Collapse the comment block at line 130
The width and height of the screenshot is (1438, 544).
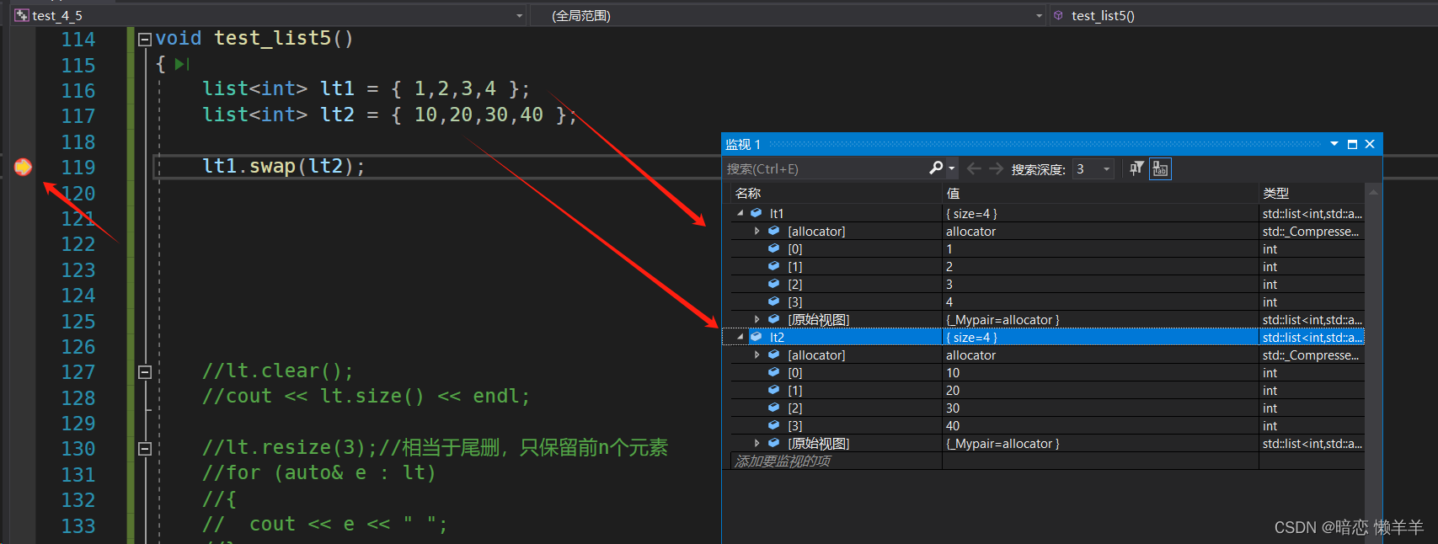(144, 448)
